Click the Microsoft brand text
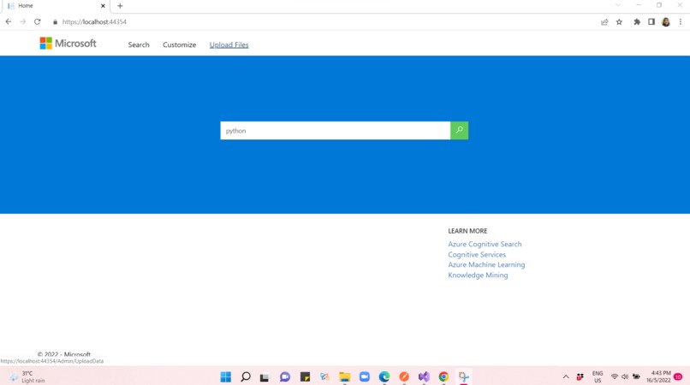The image size is (690, 385). point(75,43)
